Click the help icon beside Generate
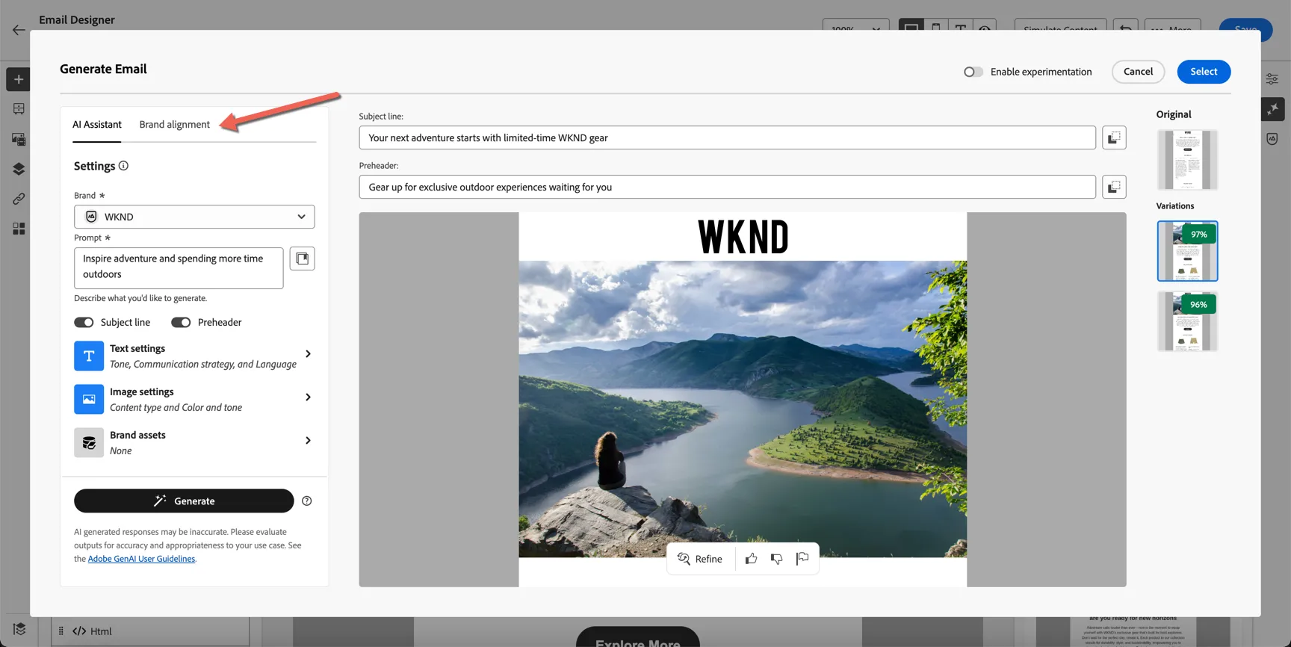Screen dimensions: 1291x647 307,501
